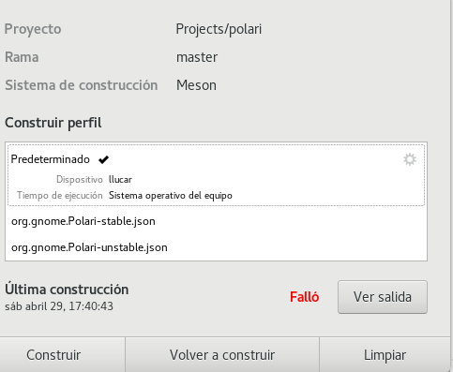Click the master branch value
Screen dimensions: 453x372
click(197, 57)
